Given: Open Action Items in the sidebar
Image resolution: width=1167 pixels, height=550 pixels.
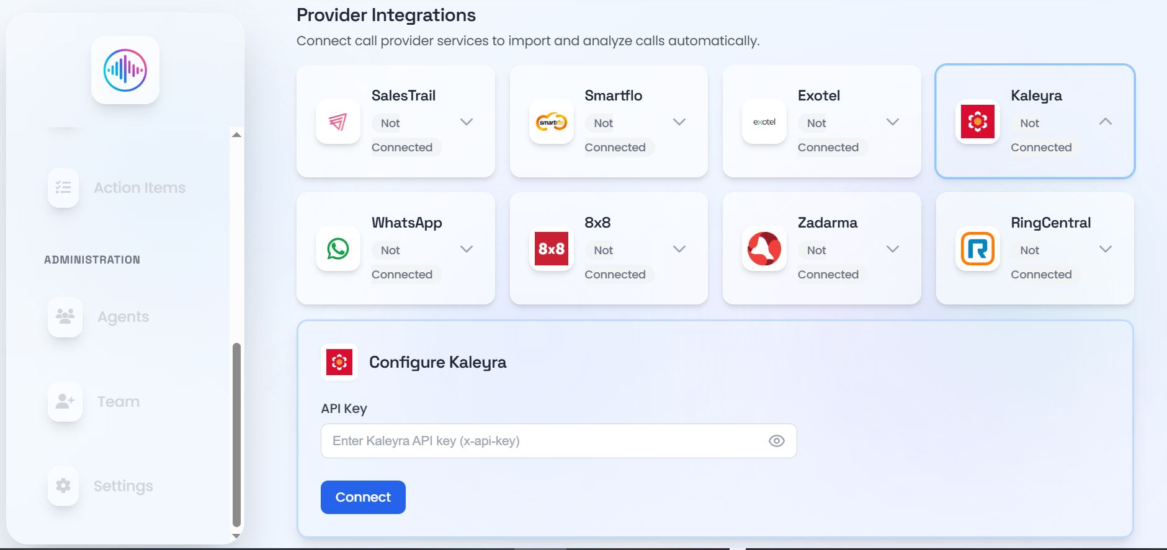Looking at the screenshot, I should pyautogui.click(x=140, y=188).
